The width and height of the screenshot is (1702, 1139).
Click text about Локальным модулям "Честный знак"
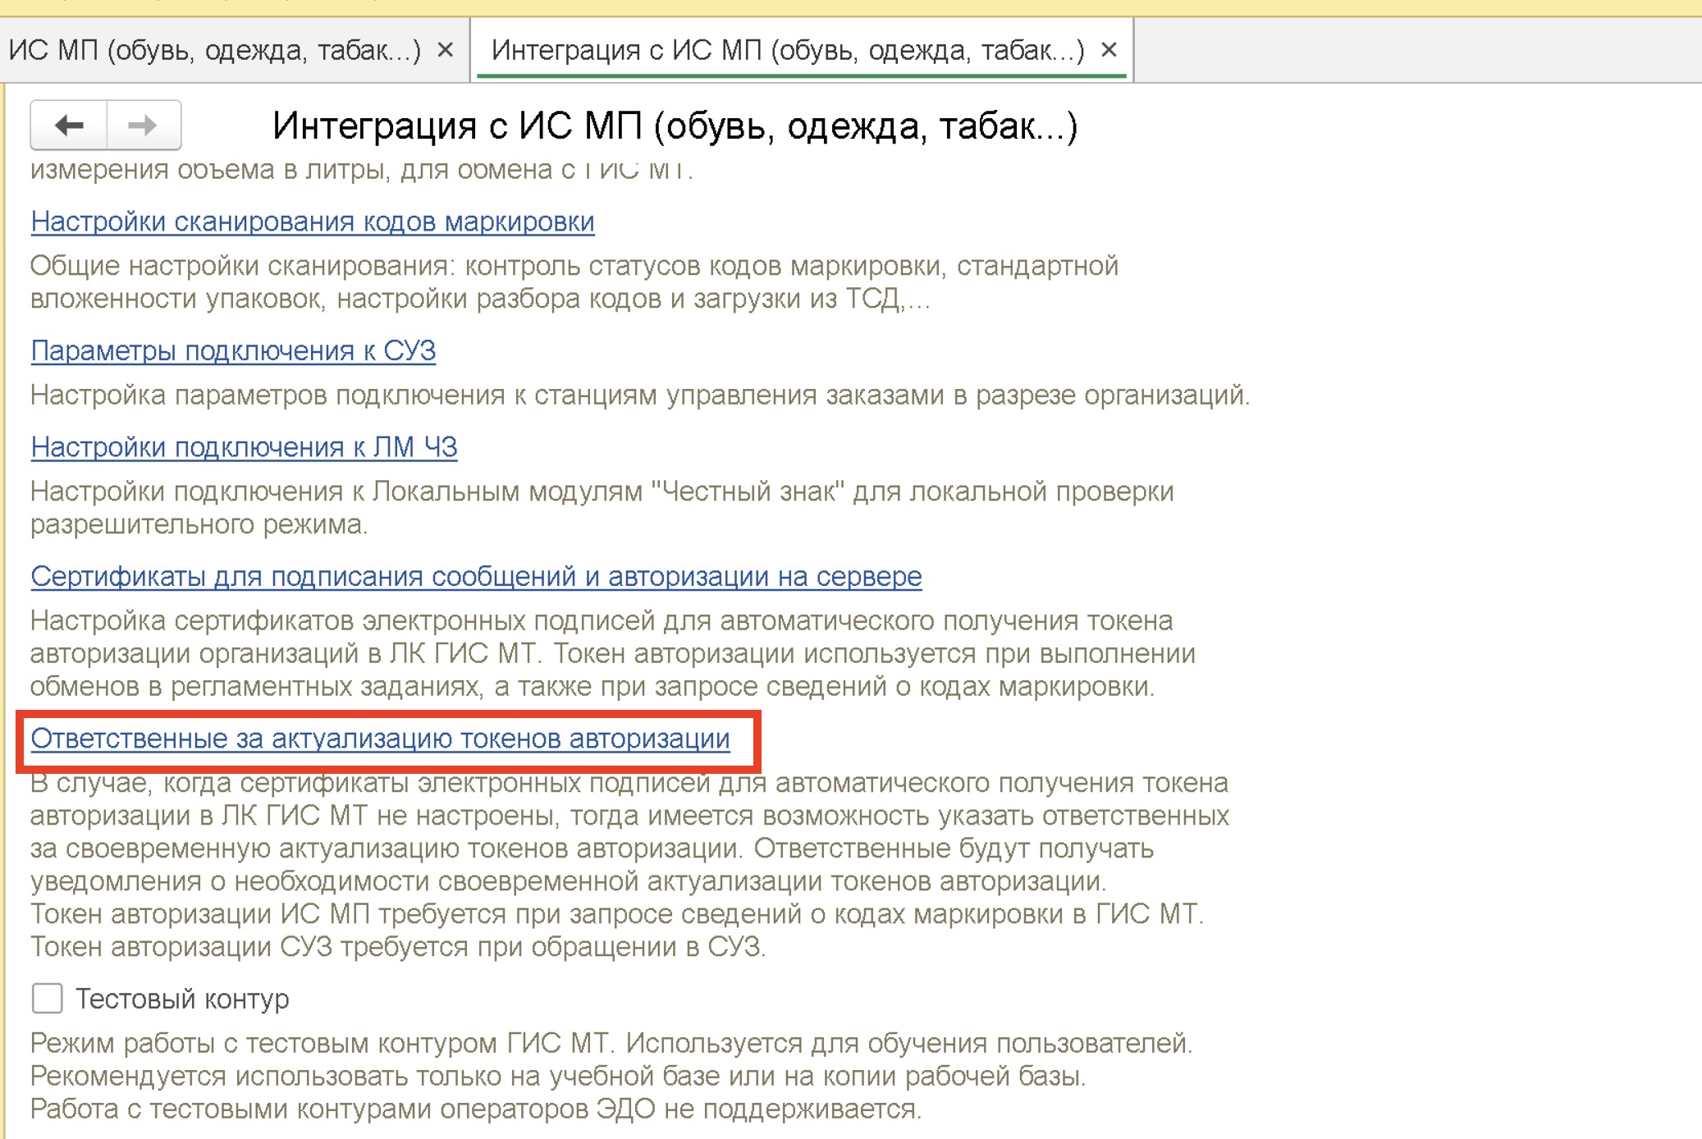(602, 507)
